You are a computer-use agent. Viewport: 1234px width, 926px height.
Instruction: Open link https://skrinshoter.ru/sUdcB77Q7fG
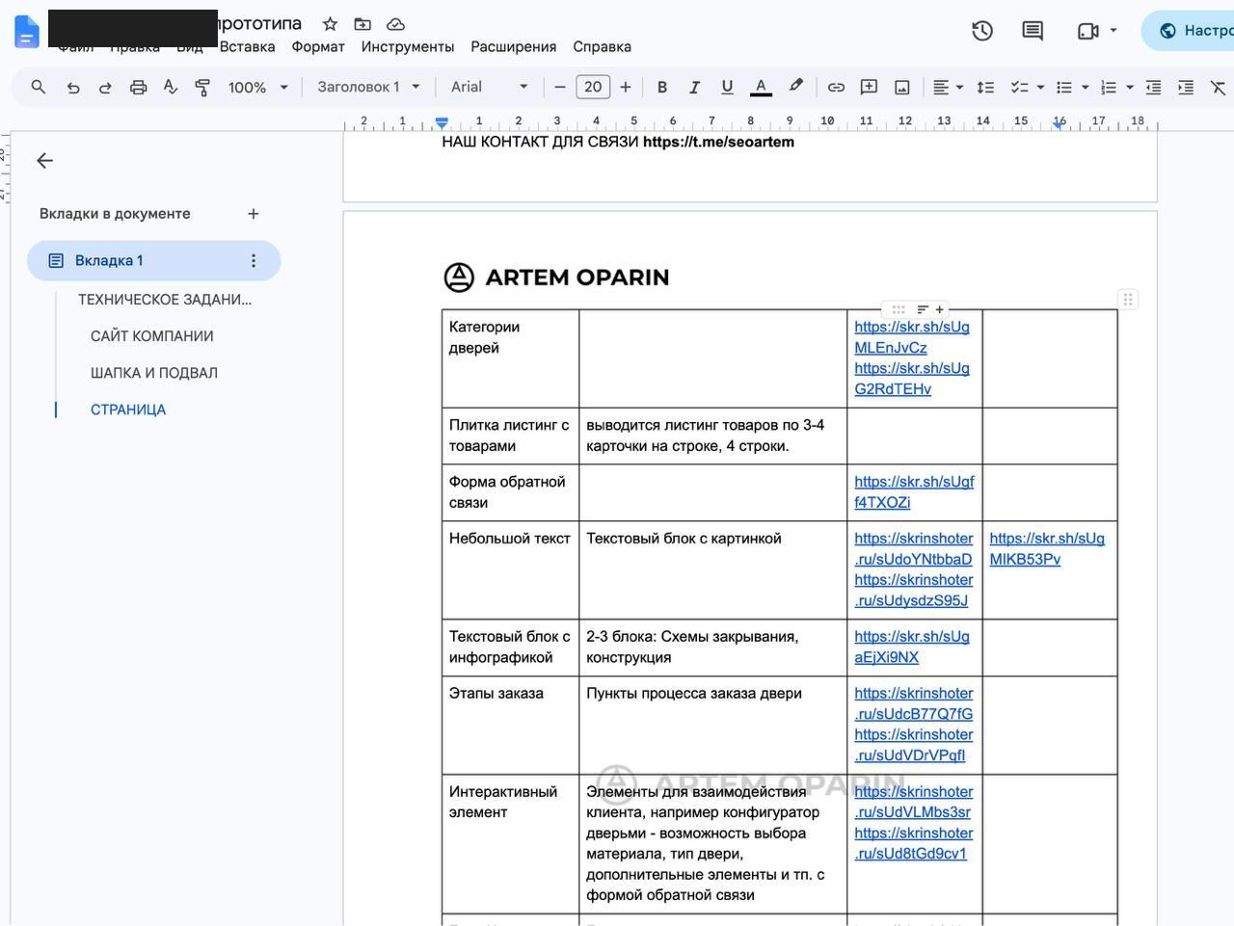coord(913,703)
